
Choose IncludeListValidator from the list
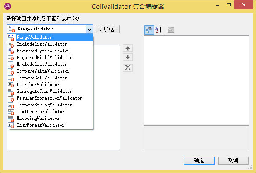pyautogui.click(x=41, y=44)
